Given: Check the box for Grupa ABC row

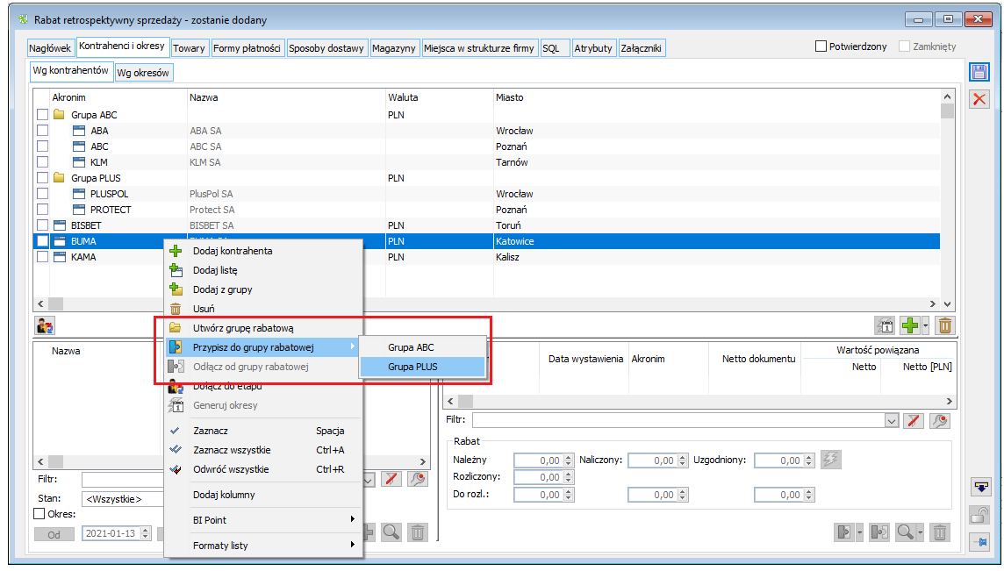Looking at the screenshot, I should coord(42,115).
